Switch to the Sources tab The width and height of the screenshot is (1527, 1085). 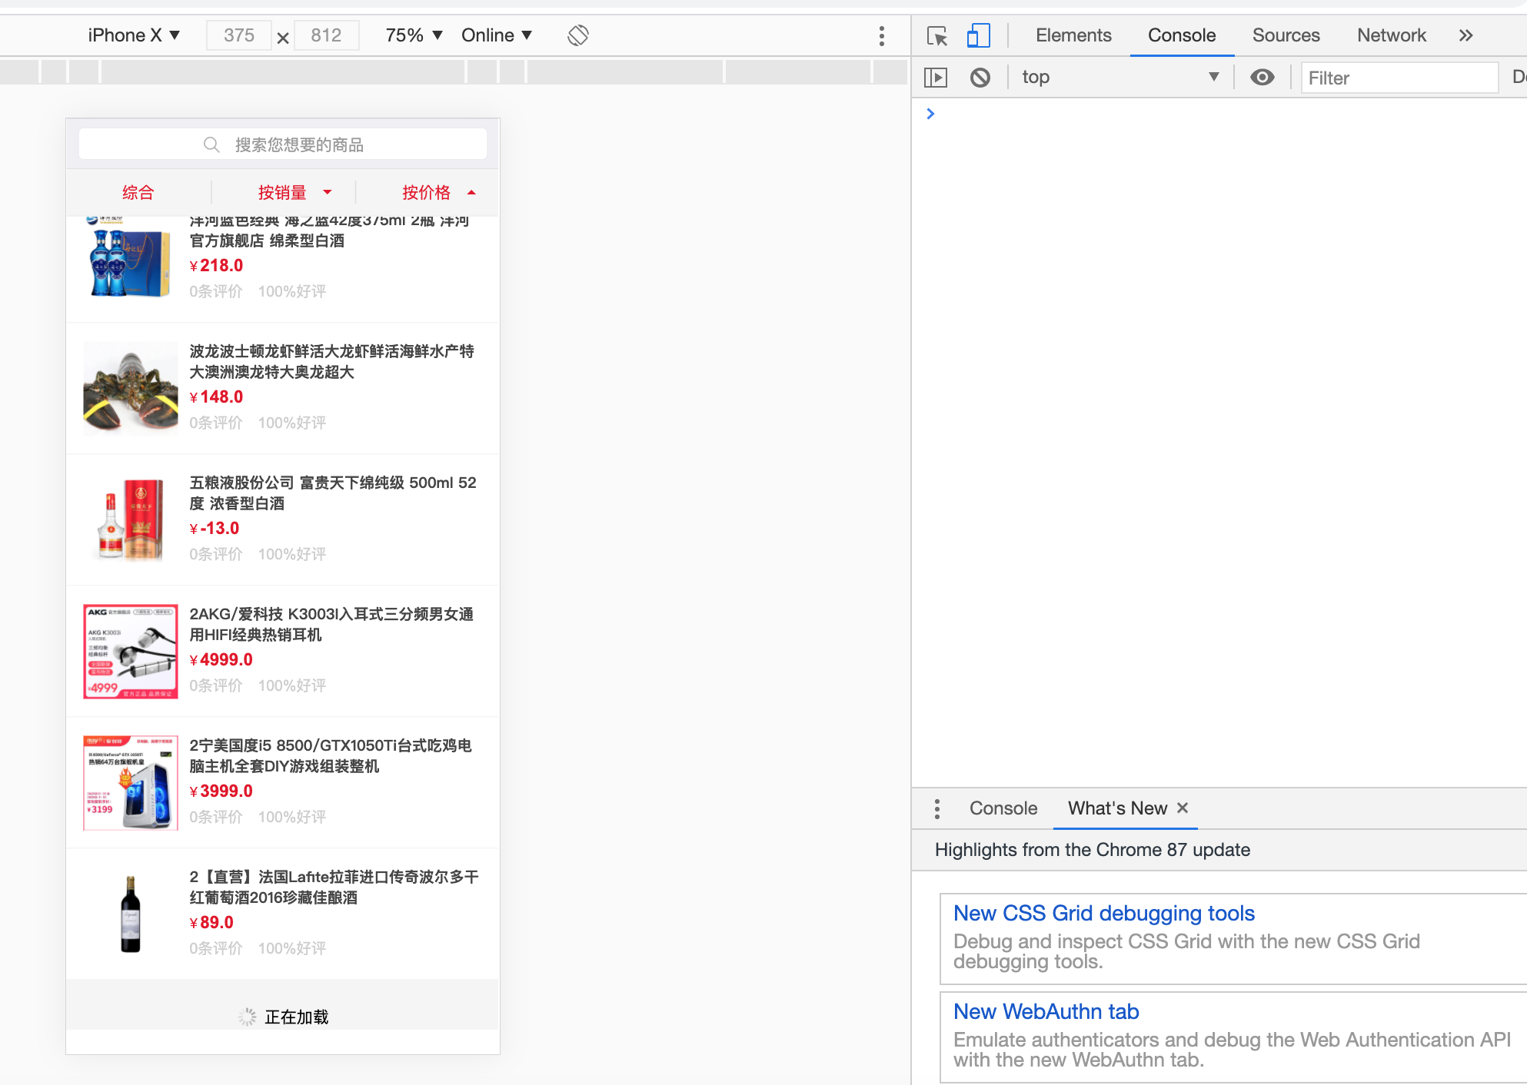click(x=1286, y=35)
